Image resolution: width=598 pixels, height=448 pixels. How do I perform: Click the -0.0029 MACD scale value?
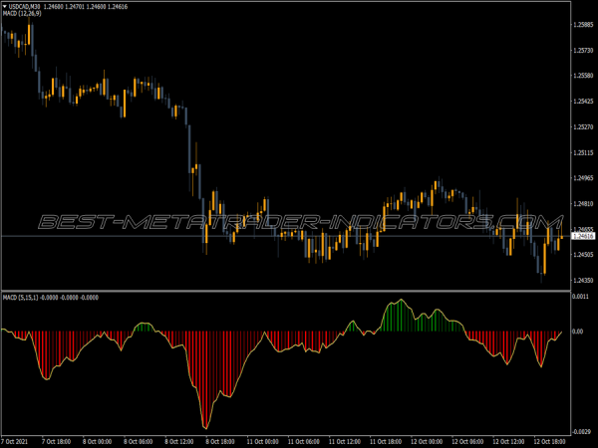(x=581, y=432)
